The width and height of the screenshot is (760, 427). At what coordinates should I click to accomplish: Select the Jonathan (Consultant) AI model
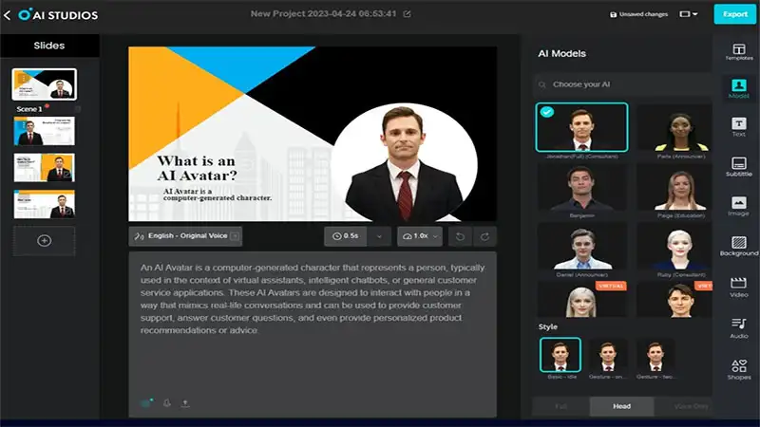point(581,127)
